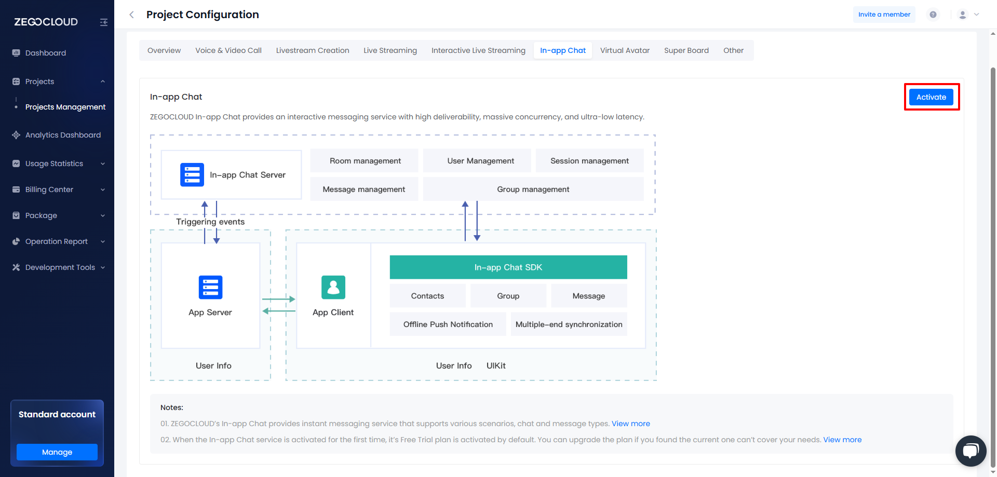The width and height of the screenshot is (997, 477).
Task: Click the Message management box
Action: tap(364, 189)
